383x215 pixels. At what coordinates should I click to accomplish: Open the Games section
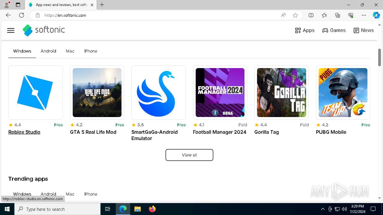[x=334, y=30]
